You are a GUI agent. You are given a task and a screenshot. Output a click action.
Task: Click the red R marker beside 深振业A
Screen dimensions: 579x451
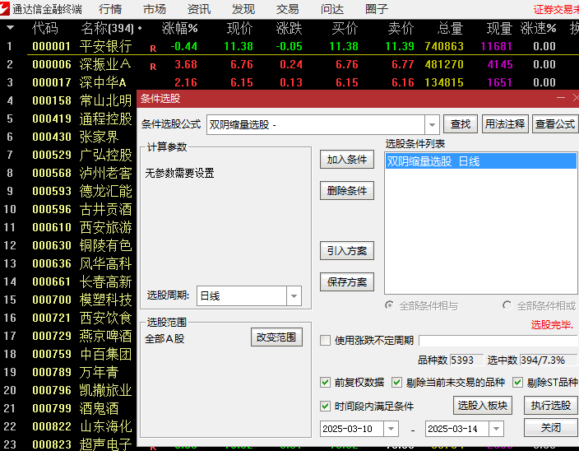point(153,67)
